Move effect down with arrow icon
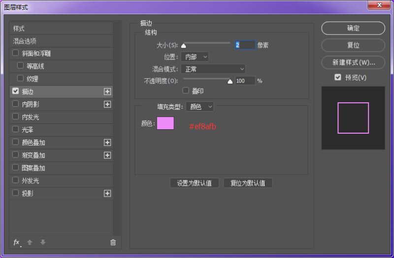This screenshot has height=258, width=394. point(43,242)
